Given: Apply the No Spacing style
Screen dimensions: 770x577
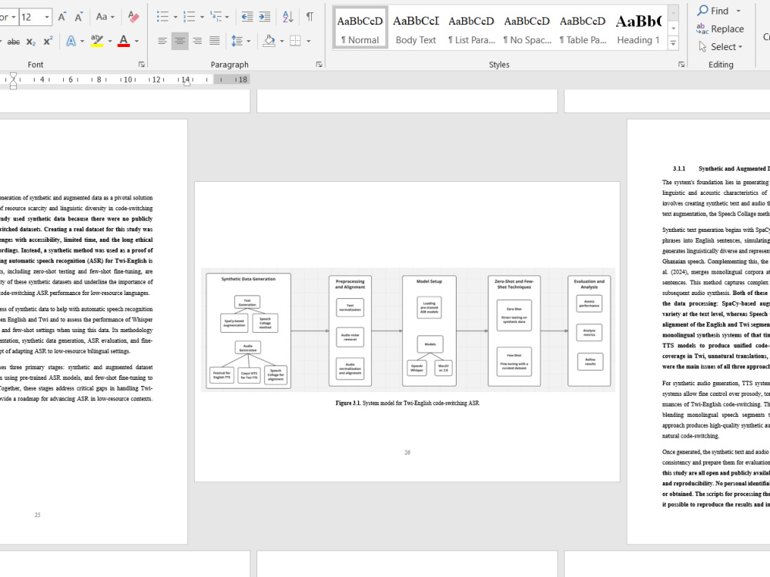Looking at the screenshot, I should click(x=527, y=28).
